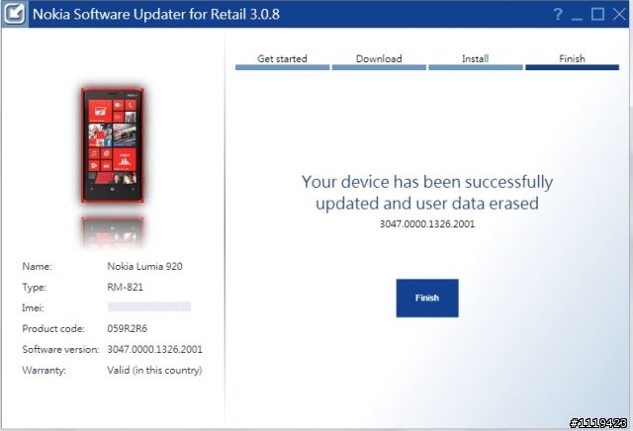
Task: Click the 'Imei:' label
Action: tap(33, 307)
